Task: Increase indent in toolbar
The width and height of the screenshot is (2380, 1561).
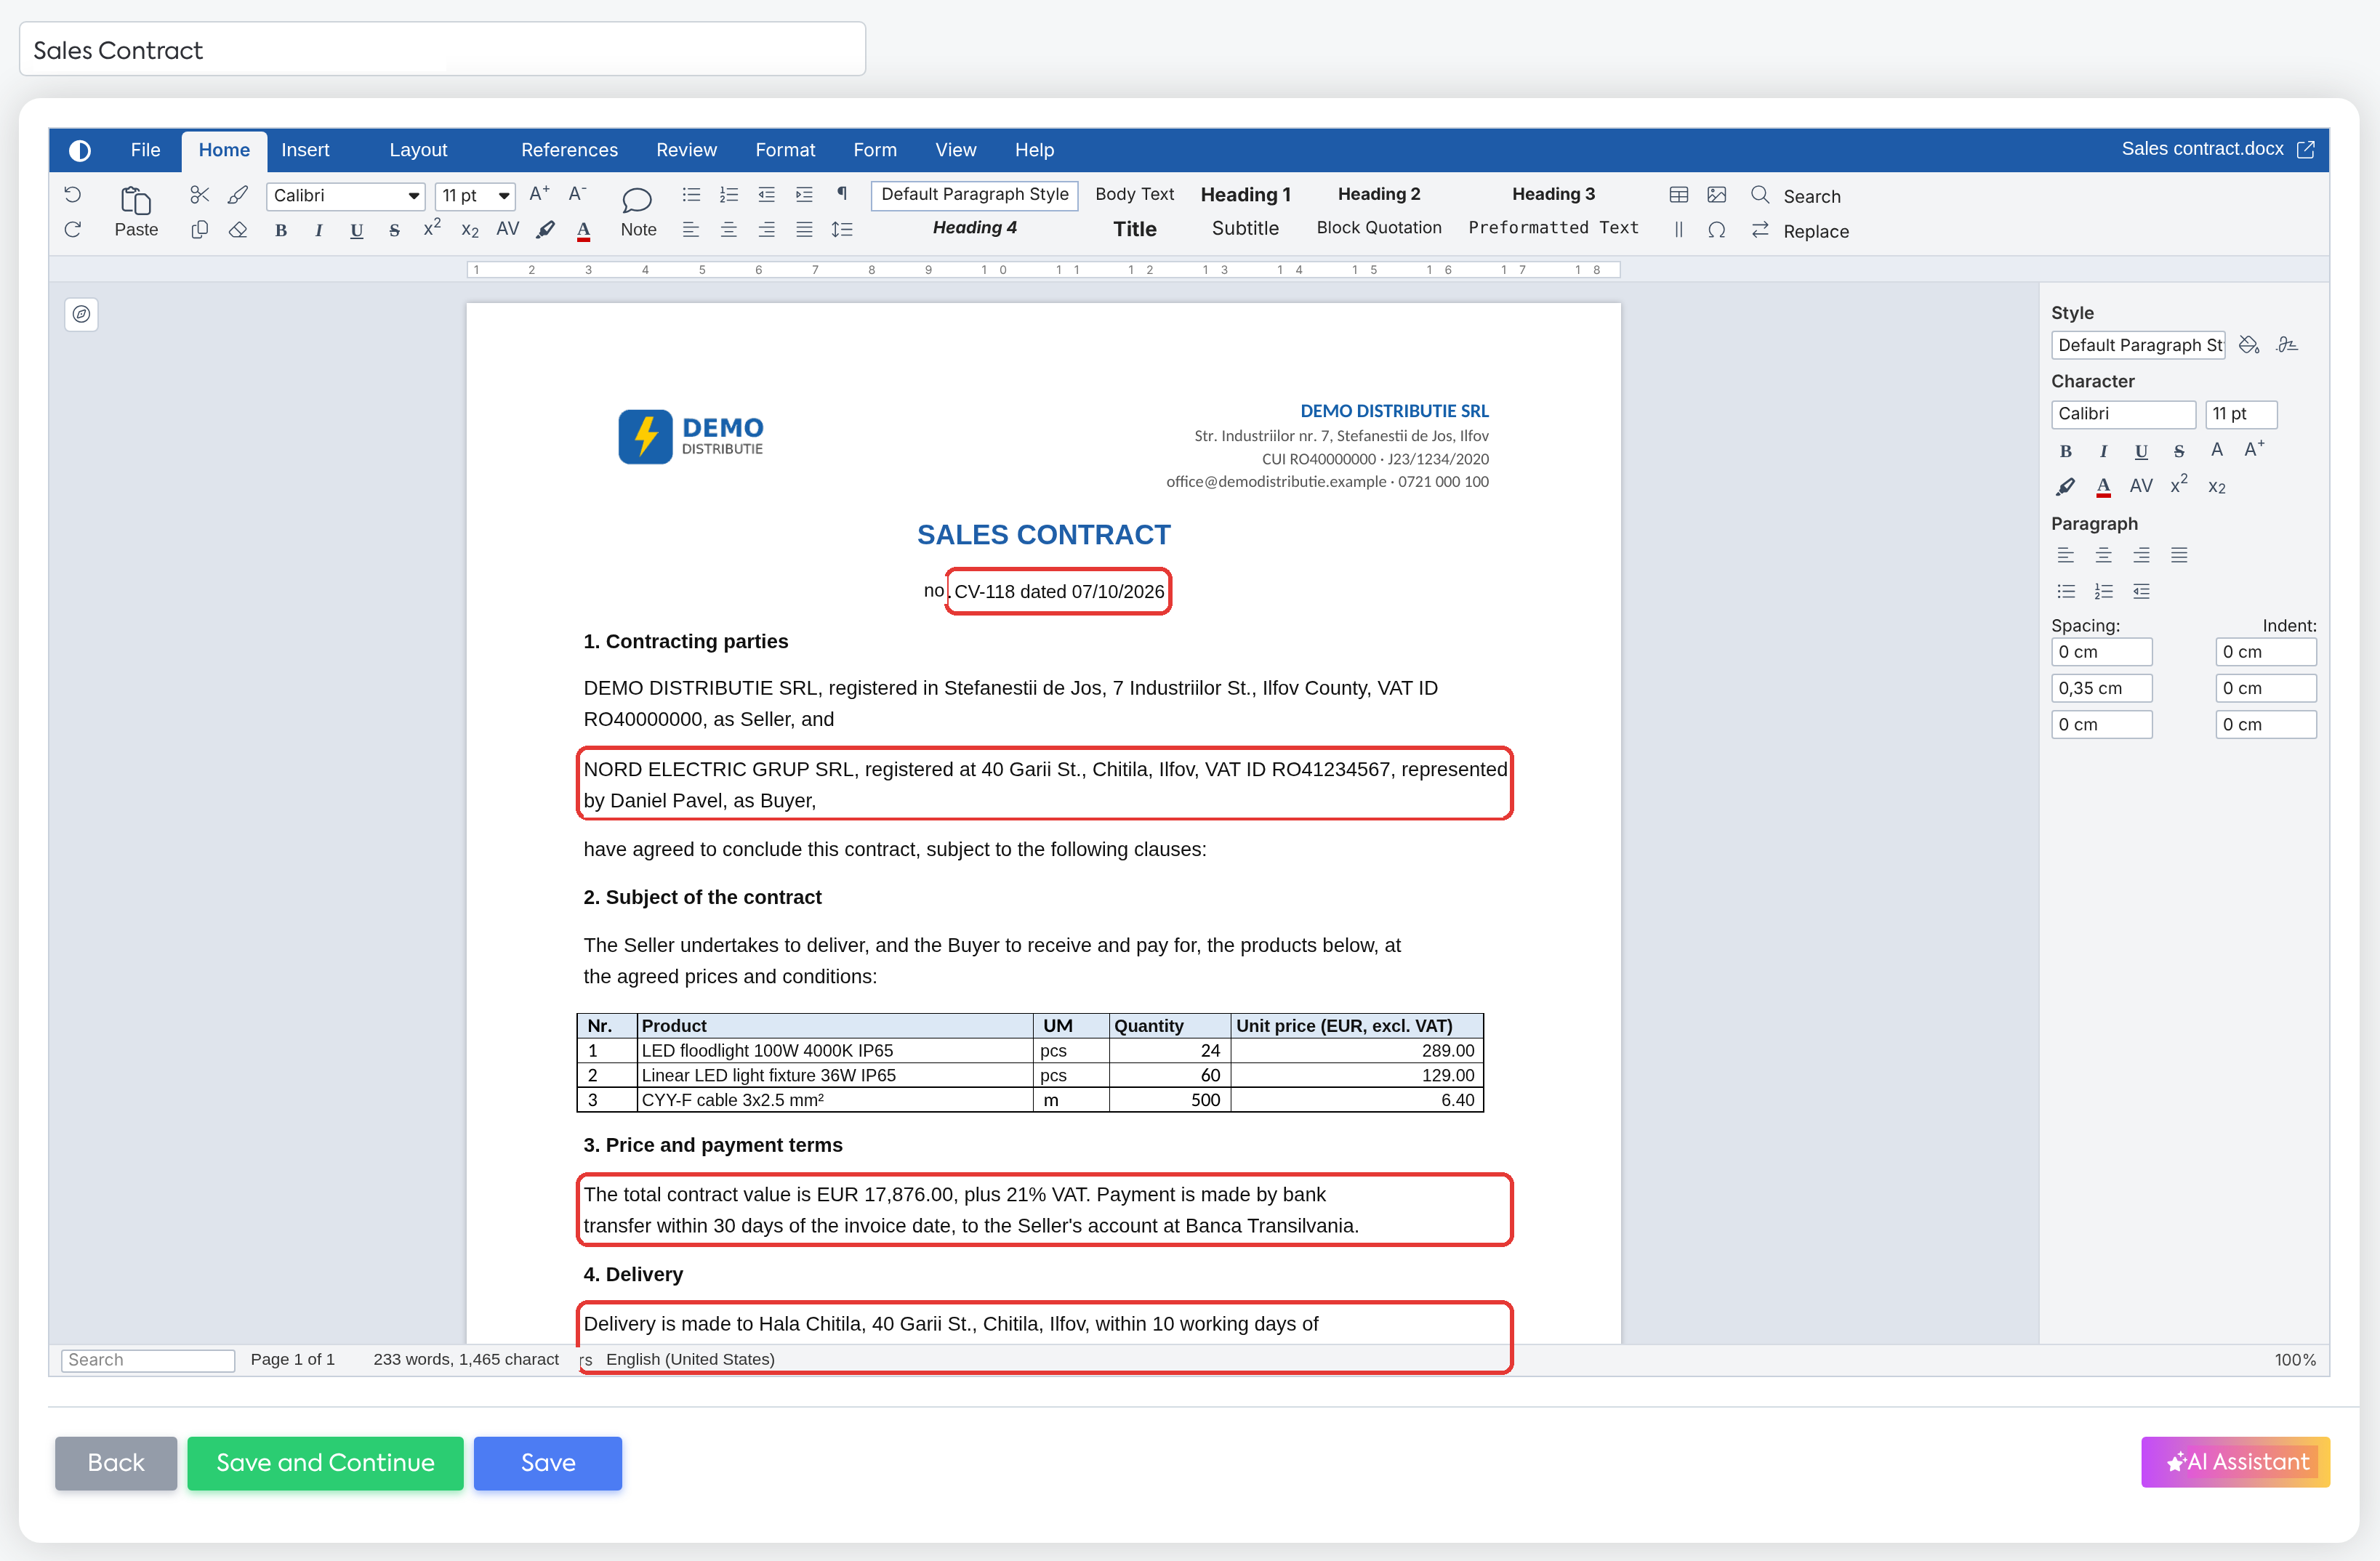Action: 804,194
